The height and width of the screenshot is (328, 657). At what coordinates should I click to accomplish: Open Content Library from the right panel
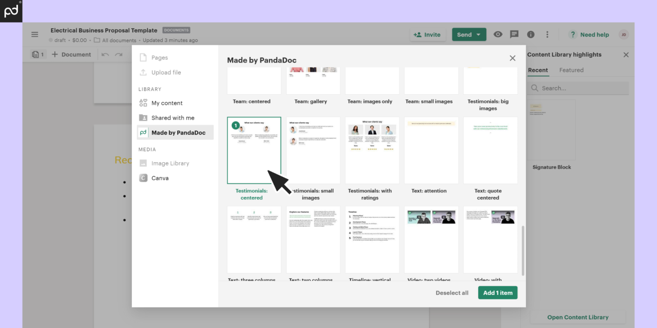(x=578, y=317)
